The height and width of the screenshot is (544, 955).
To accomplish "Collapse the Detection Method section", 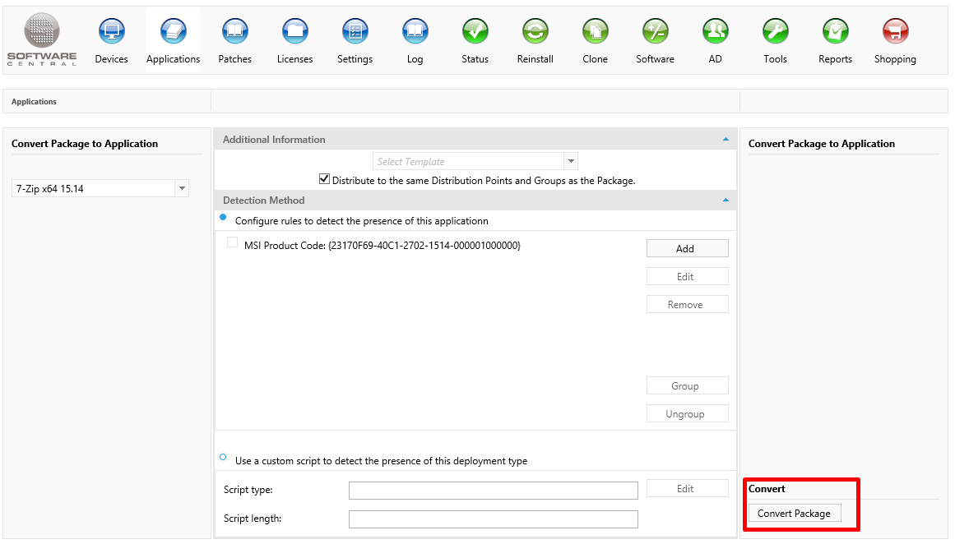I will (x=726, y=201).
